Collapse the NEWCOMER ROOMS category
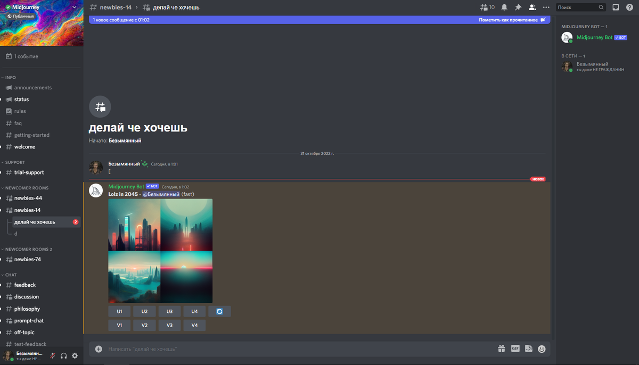The width and height of the screenshot is (639, 365). [x=26, y=188]
